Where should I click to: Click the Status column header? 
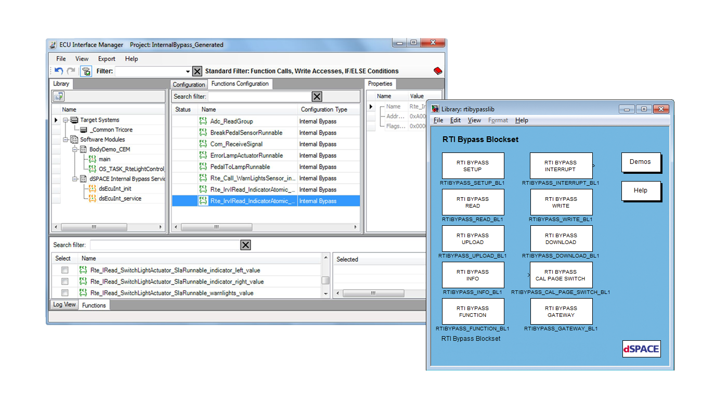(x=185, y=109)
